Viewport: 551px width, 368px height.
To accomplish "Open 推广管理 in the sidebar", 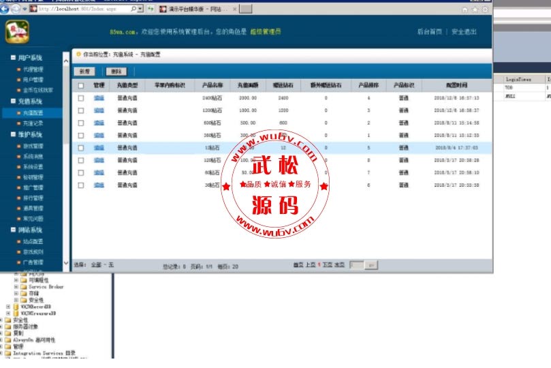I will 33,187.
